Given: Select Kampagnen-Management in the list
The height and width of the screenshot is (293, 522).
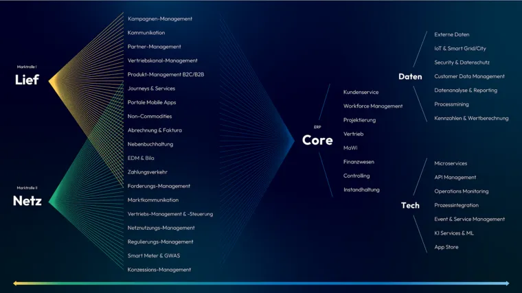Looking at the screenshot, I should pyautogui.click(x=160, y=19).
